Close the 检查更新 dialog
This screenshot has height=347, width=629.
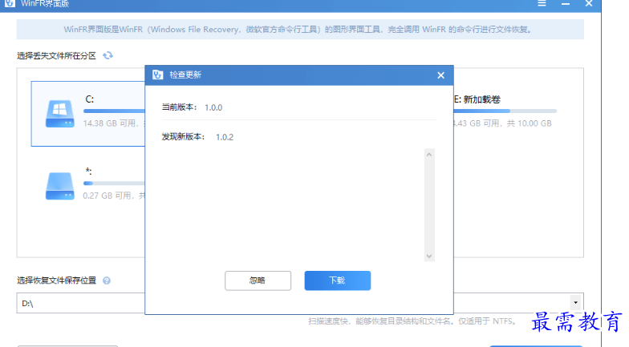tap(441, 75)
